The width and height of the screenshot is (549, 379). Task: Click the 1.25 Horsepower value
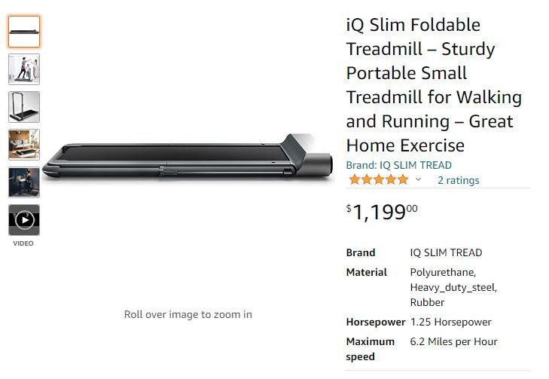(x=451, y=322)
